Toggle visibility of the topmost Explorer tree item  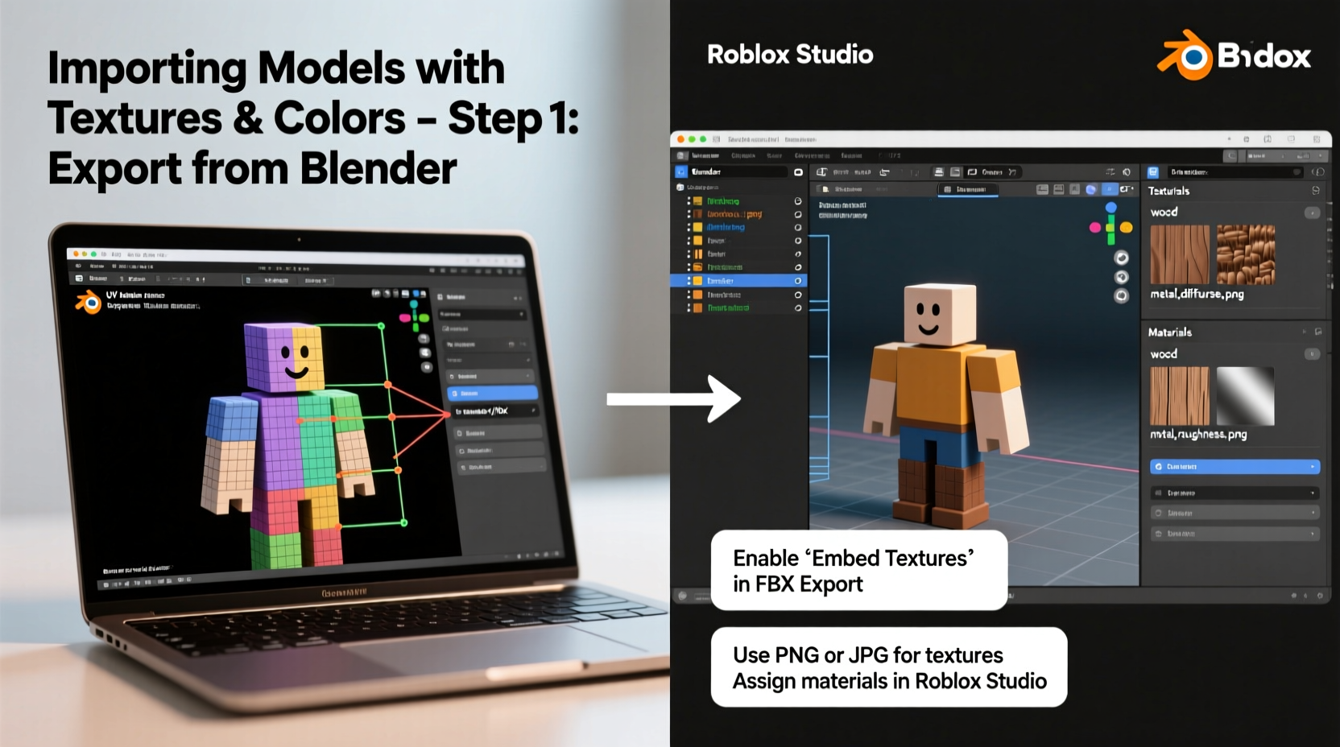click(x=797, y=200)
